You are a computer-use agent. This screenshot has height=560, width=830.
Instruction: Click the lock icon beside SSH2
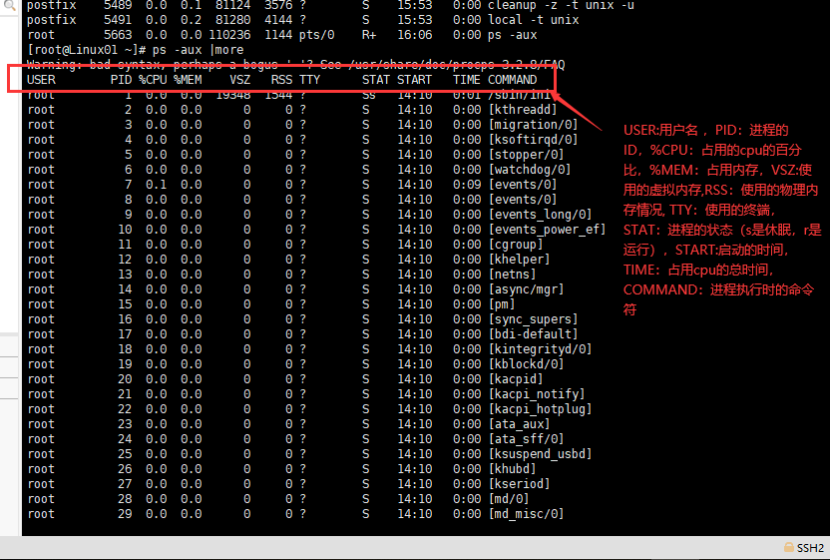tap(789, 547)
